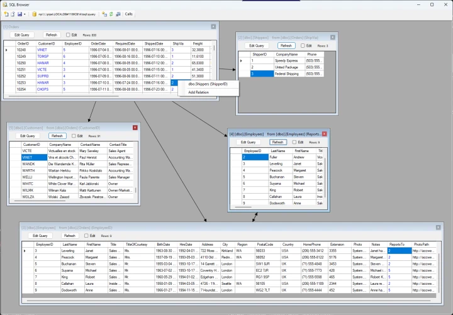Image resolution: width=453 pixels, height=315 pixels.
Task: Click the SQL Browser app icon in title bar
Action: [4, 4]
